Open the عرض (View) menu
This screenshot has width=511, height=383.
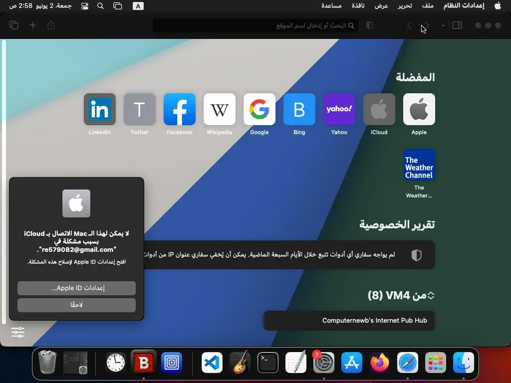coord(381,6)
